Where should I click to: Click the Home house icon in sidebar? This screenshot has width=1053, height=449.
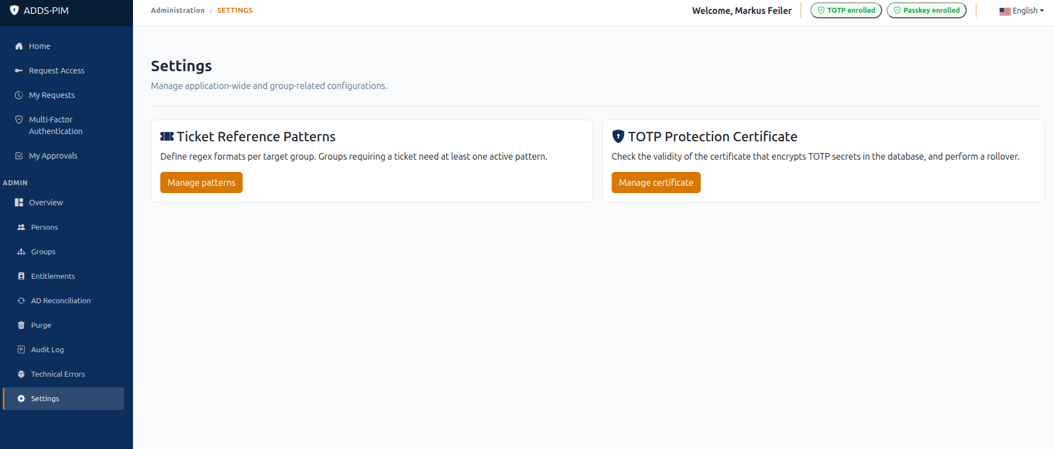pyautogui.click(x=19, y=46)
